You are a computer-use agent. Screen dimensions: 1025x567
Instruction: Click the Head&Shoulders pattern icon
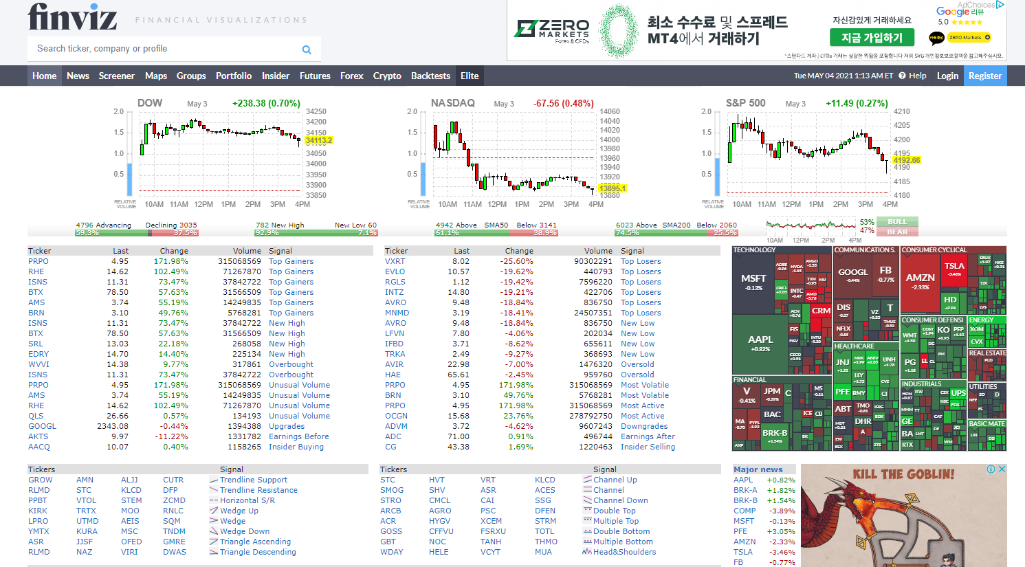pos(587,552)
